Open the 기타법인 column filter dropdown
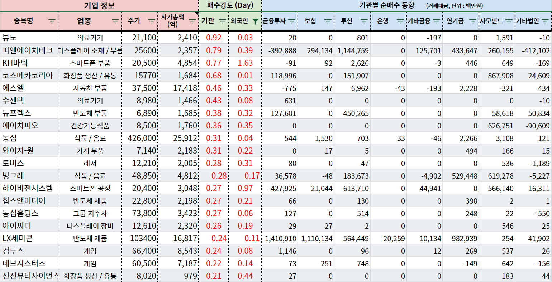Viewport: 552px width, 282px height. click(x=545, y=21)
